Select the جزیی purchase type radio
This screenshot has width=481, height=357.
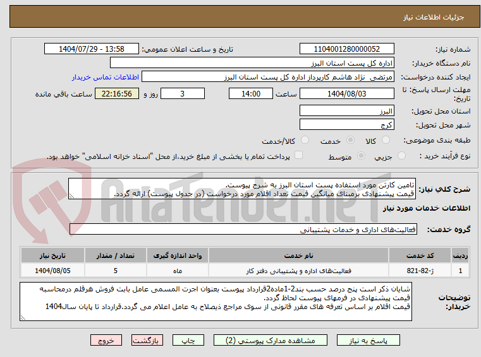(x=401, y=156)
